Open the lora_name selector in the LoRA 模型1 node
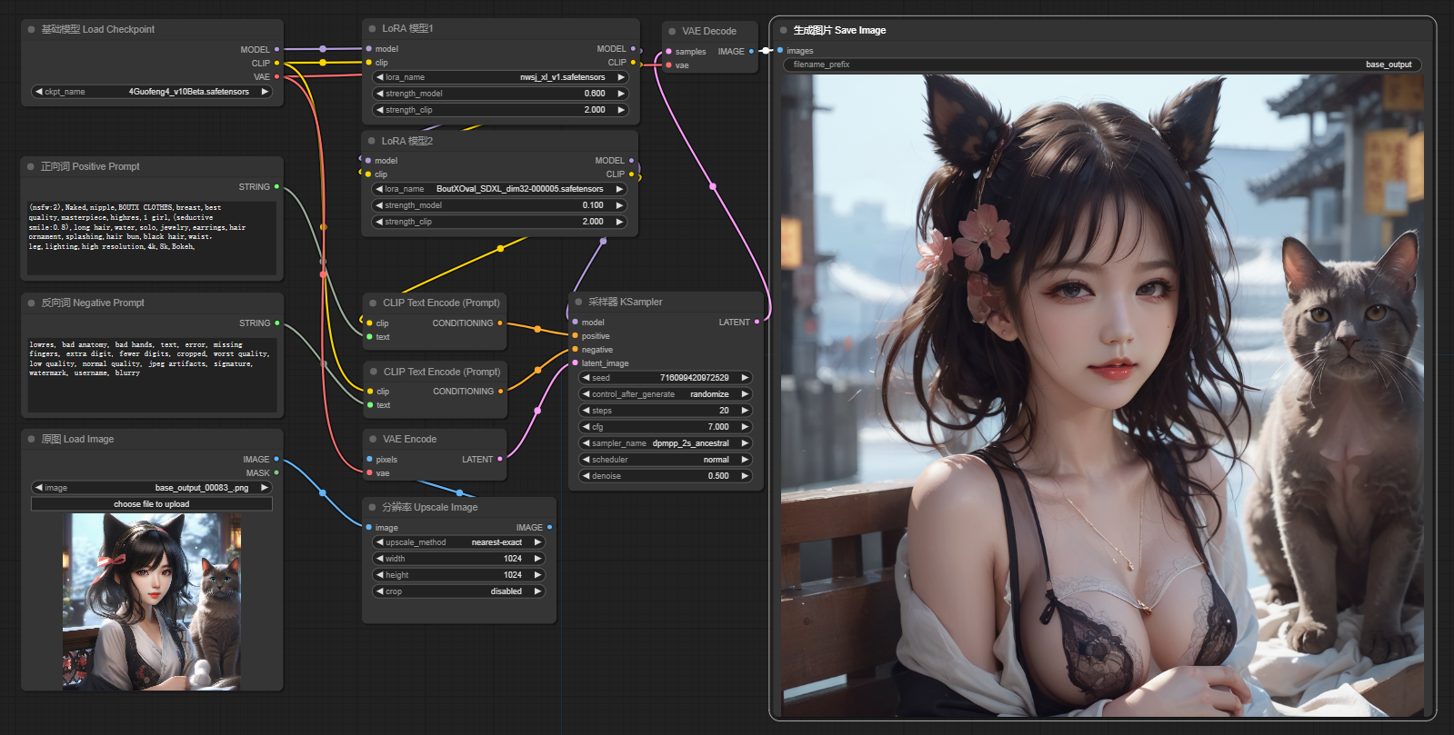This screenshot has width=1454, height=735. point(500,77)
